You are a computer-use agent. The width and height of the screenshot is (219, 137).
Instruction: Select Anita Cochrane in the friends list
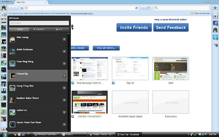(x=38, y=51)
